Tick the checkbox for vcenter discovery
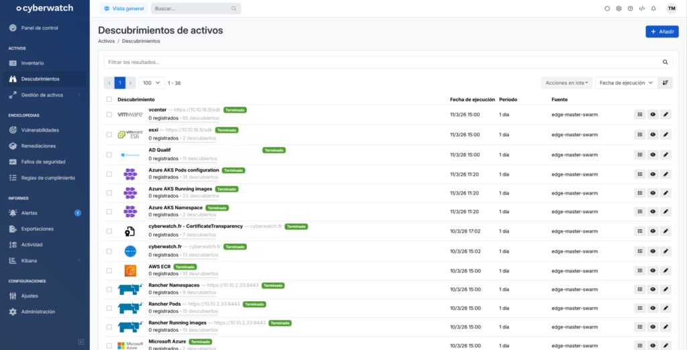This screenshot has height=350, width=687. (x=109, y=115)
